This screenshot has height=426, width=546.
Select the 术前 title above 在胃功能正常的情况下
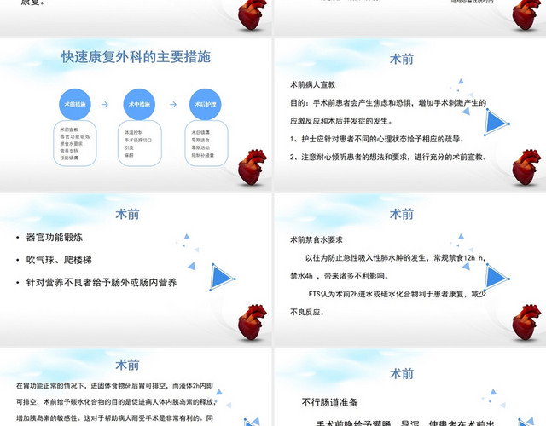[127, 366]
